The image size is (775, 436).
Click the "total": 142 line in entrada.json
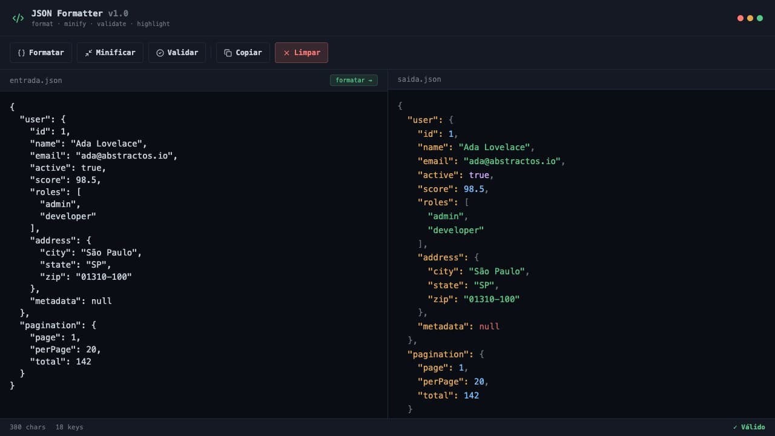pos(61,362)
